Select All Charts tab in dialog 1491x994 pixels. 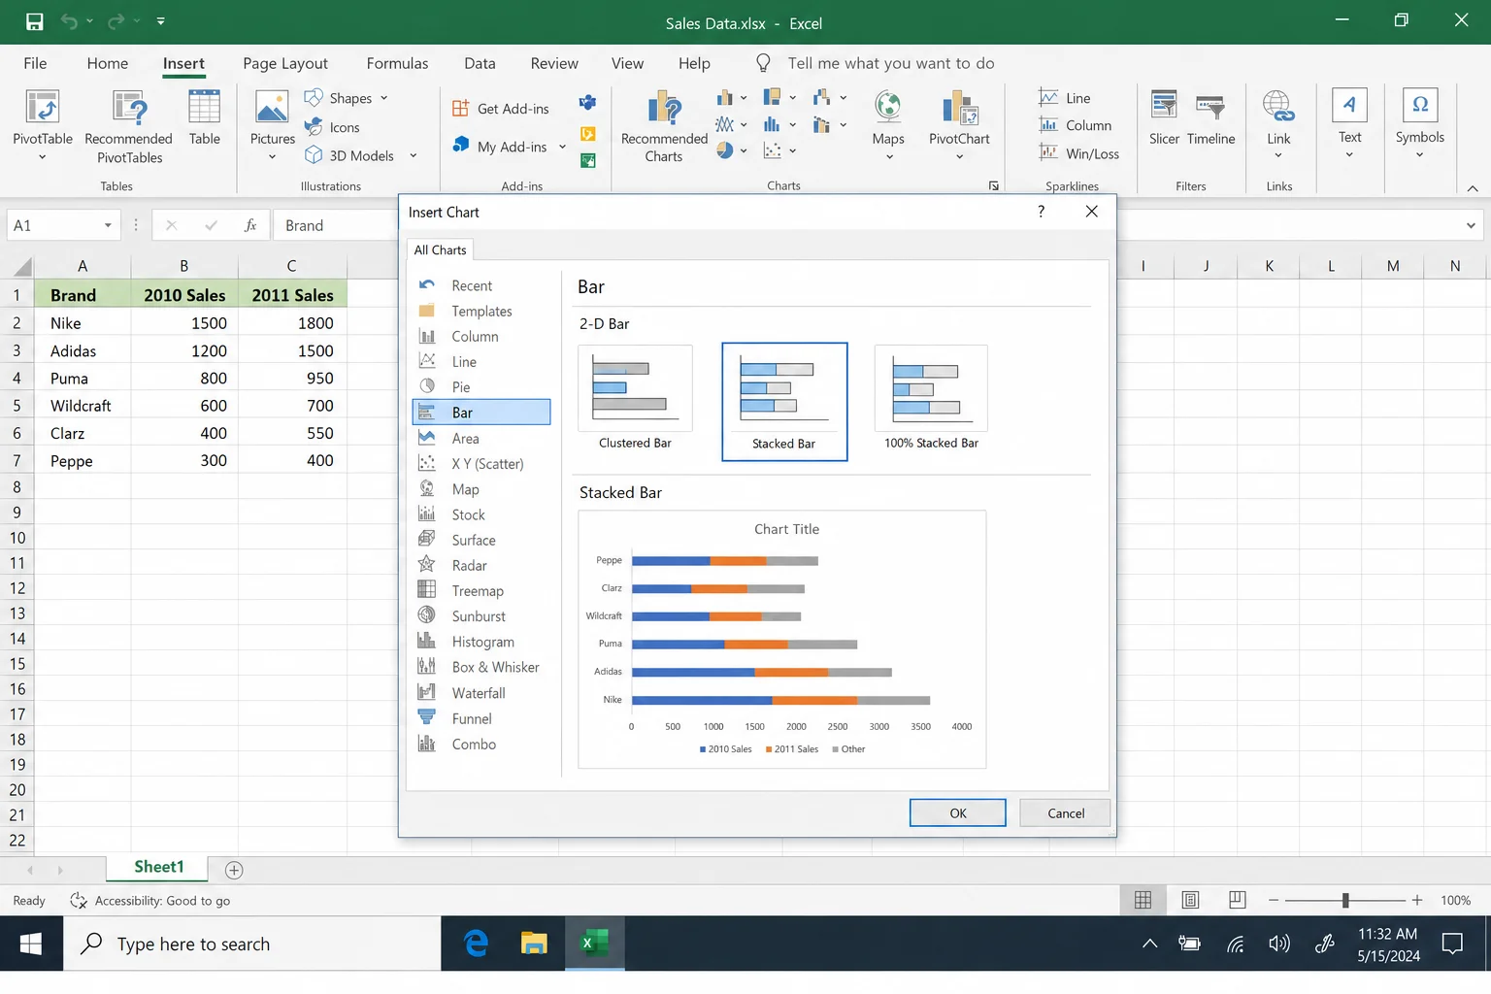click(x=440, y=249)
